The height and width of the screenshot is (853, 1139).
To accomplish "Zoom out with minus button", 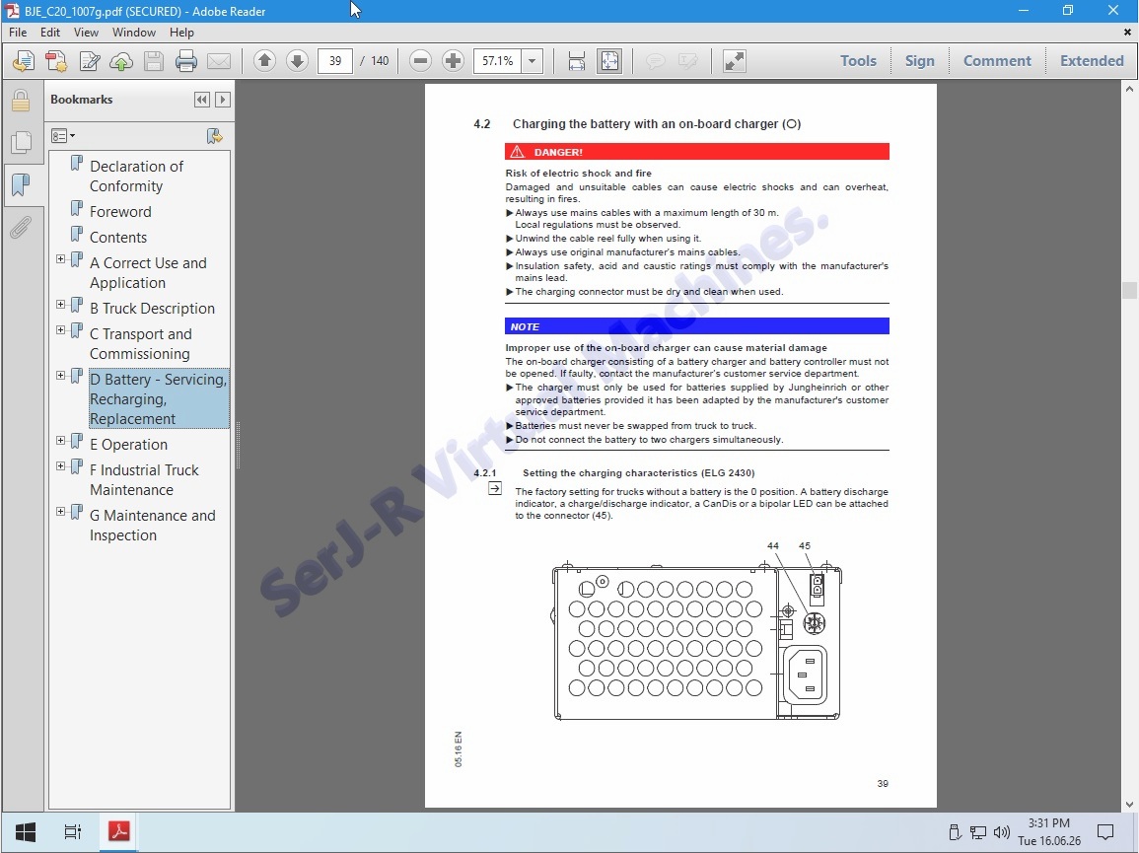I will [x=420, y=61].
